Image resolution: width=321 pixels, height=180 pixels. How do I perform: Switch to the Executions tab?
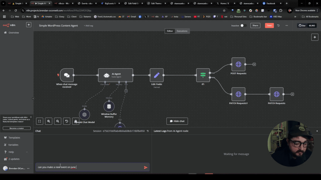point(182,31)
